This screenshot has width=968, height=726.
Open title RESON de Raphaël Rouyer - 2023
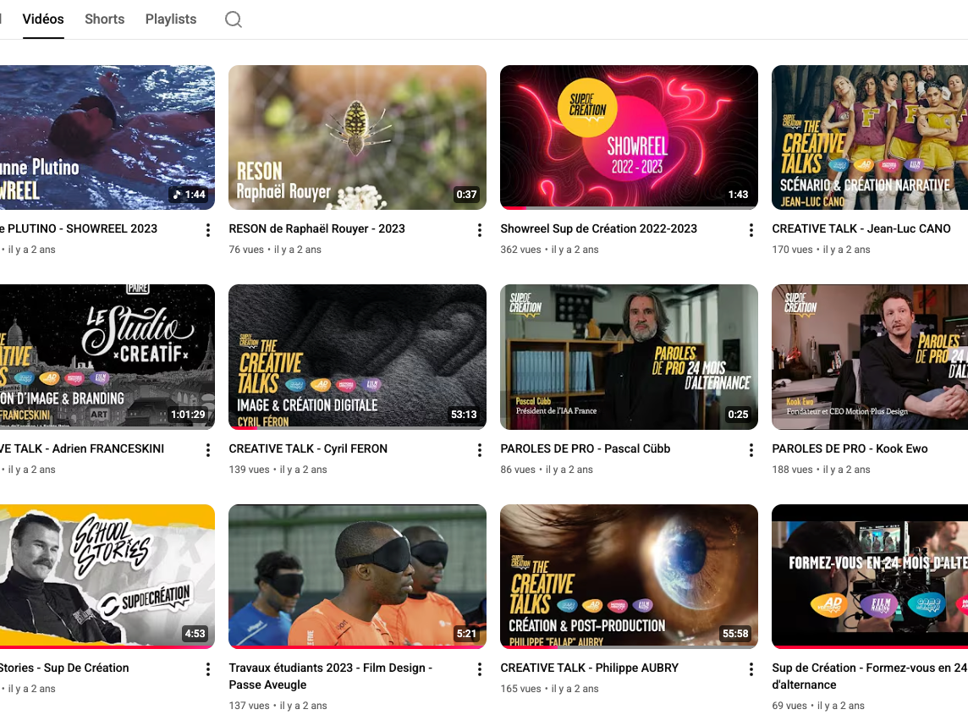[x=316, y=228]
